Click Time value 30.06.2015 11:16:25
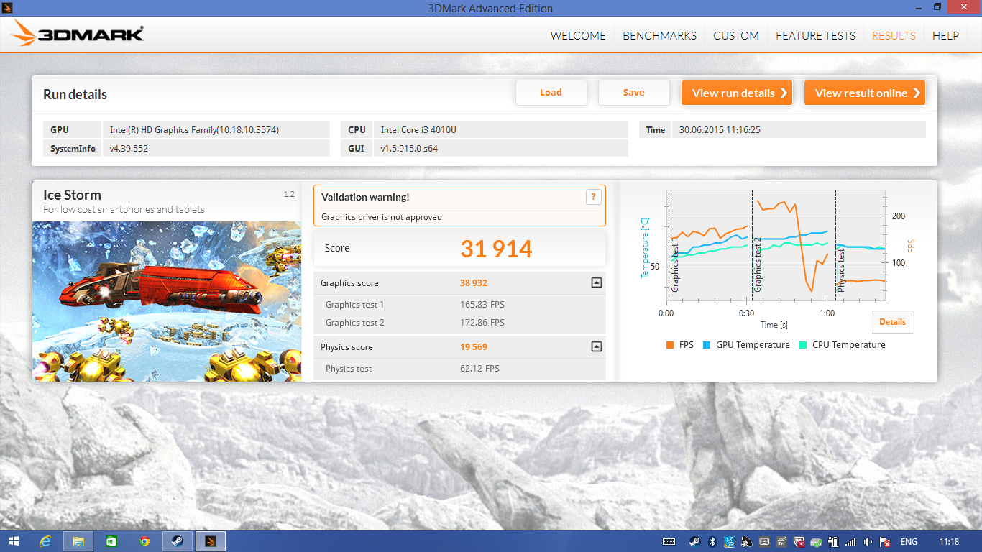 [799, 130]
